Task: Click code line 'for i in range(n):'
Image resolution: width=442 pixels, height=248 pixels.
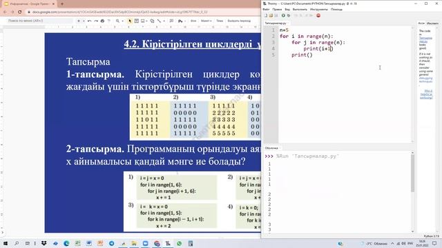Action: (306, 37)
